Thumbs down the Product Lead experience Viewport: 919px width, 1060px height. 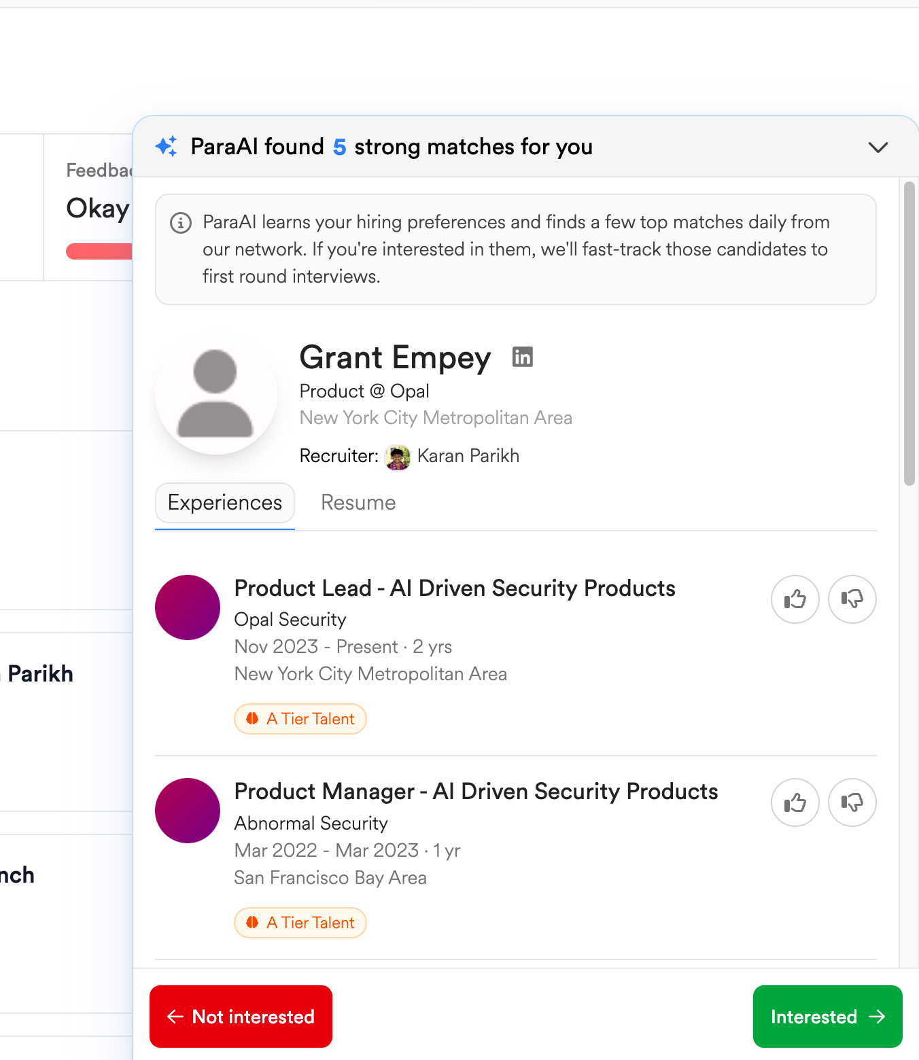tap(852, 599)
